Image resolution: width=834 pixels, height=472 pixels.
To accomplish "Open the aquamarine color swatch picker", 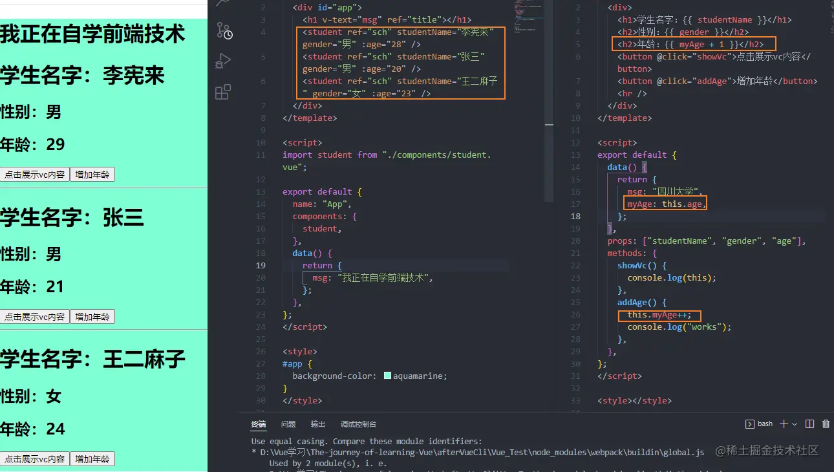I will tap(387, 376).
